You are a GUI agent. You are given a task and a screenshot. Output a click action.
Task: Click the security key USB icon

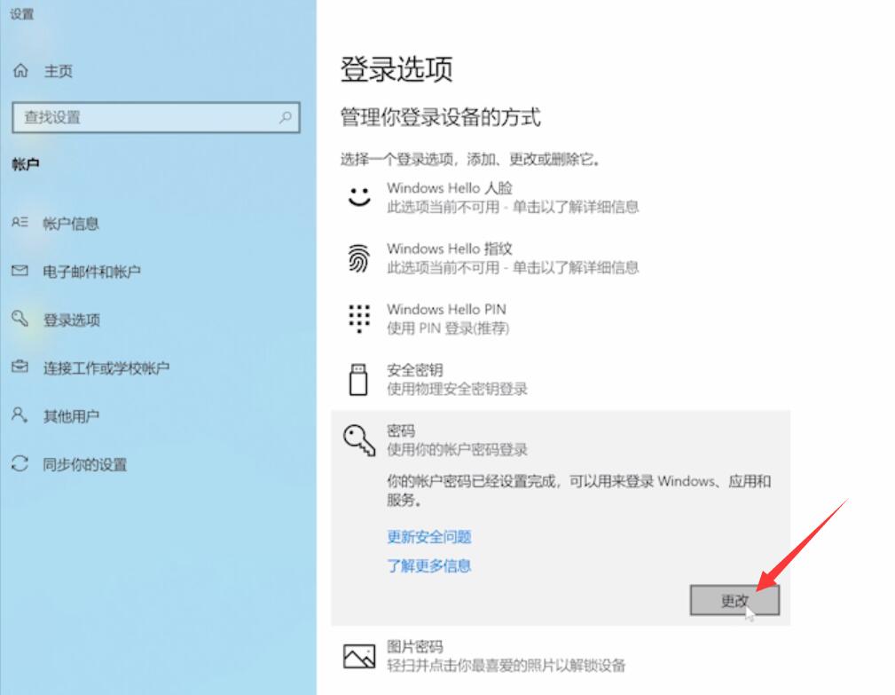pyautogui.click(x=358, y=379)
